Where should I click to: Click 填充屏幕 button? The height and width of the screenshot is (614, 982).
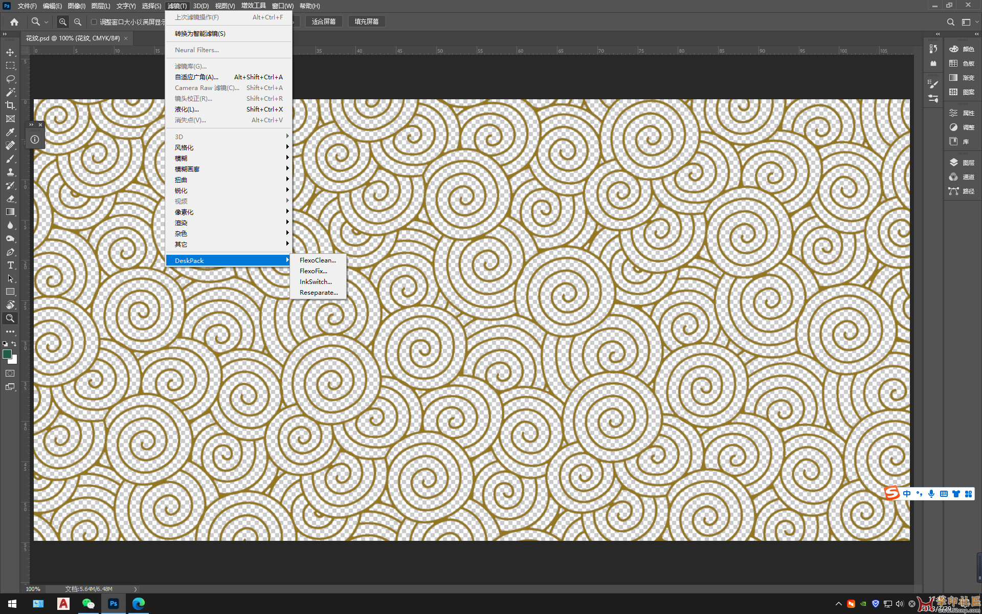[x=367, y=21]
